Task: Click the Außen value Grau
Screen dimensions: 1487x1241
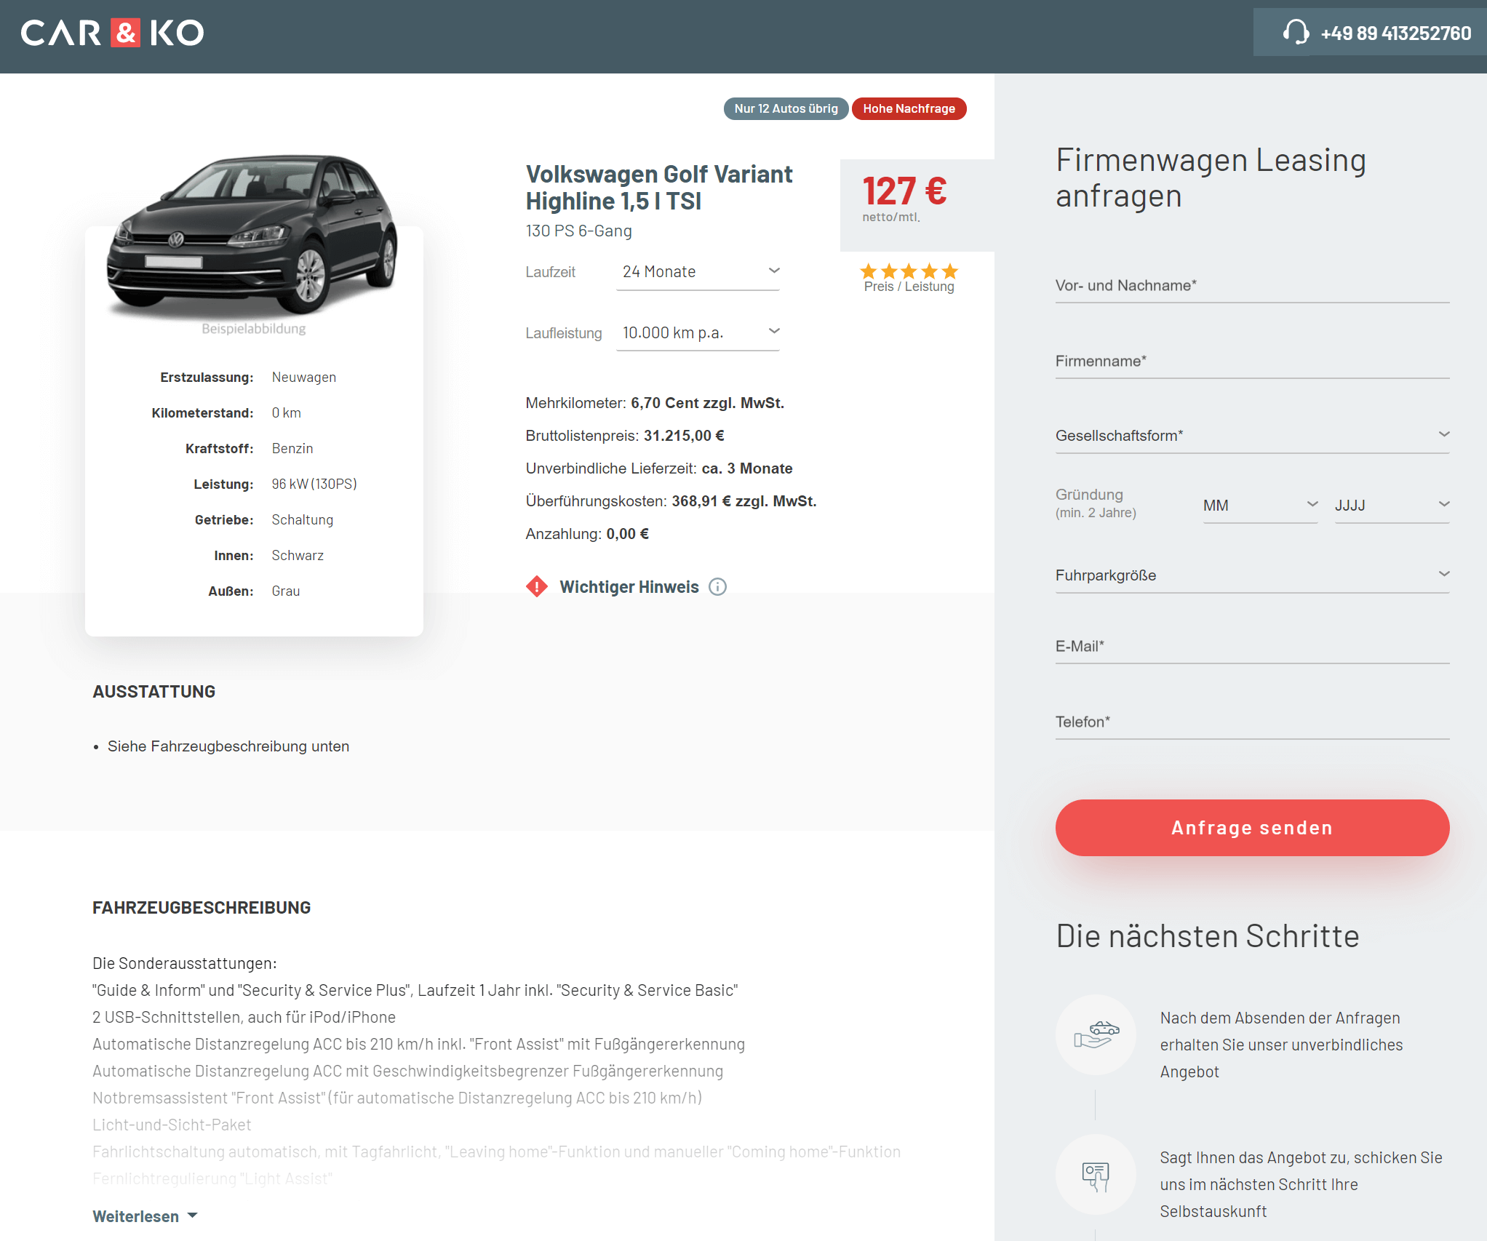Action: tap(286, 591)
